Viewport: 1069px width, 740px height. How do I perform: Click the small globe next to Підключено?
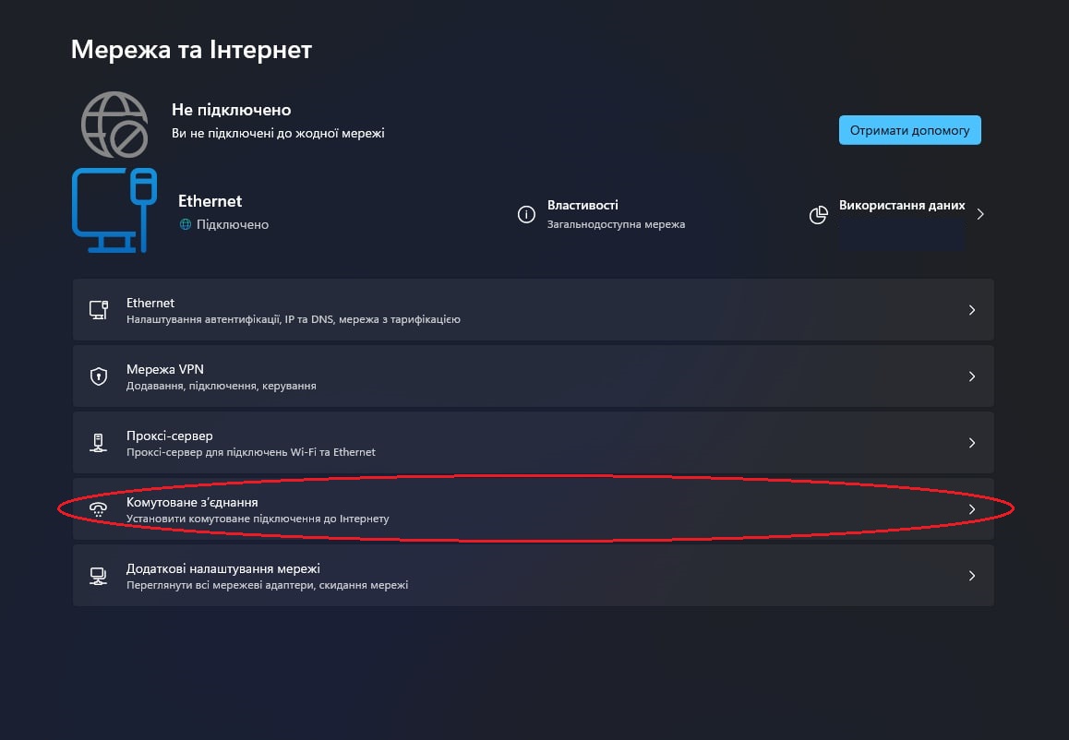186,224
